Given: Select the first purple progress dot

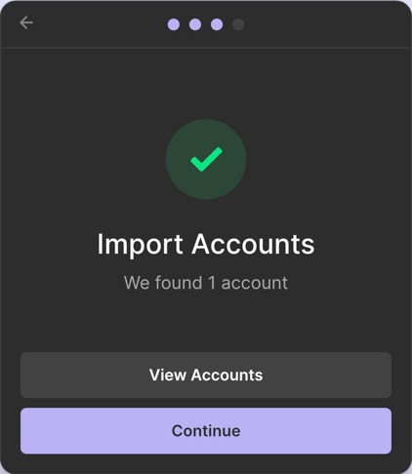Looking at the screenshot, I should 174,24.
